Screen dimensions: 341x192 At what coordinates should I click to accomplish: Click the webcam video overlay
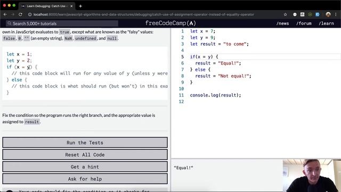(x=312, y=175)
